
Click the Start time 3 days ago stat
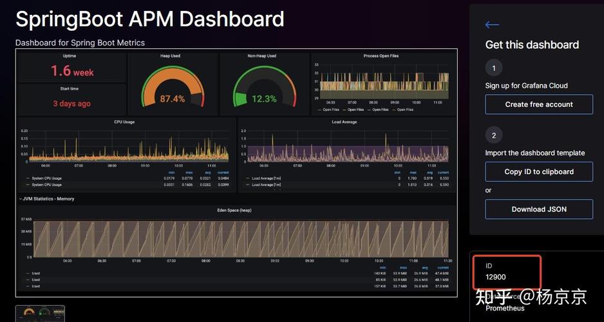tap(71, 104)
